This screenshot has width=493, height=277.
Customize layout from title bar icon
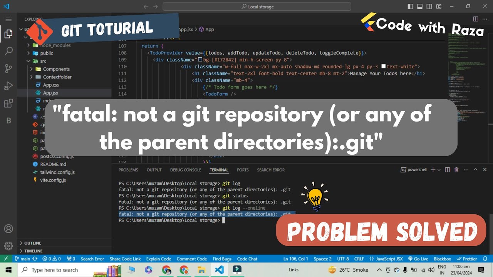[x=439, y=7]
